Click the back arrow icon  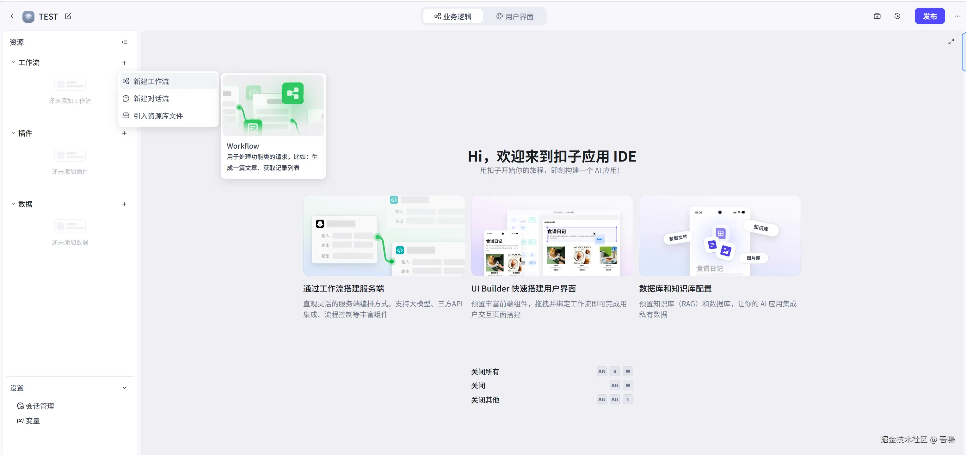(x=12, y=16)
